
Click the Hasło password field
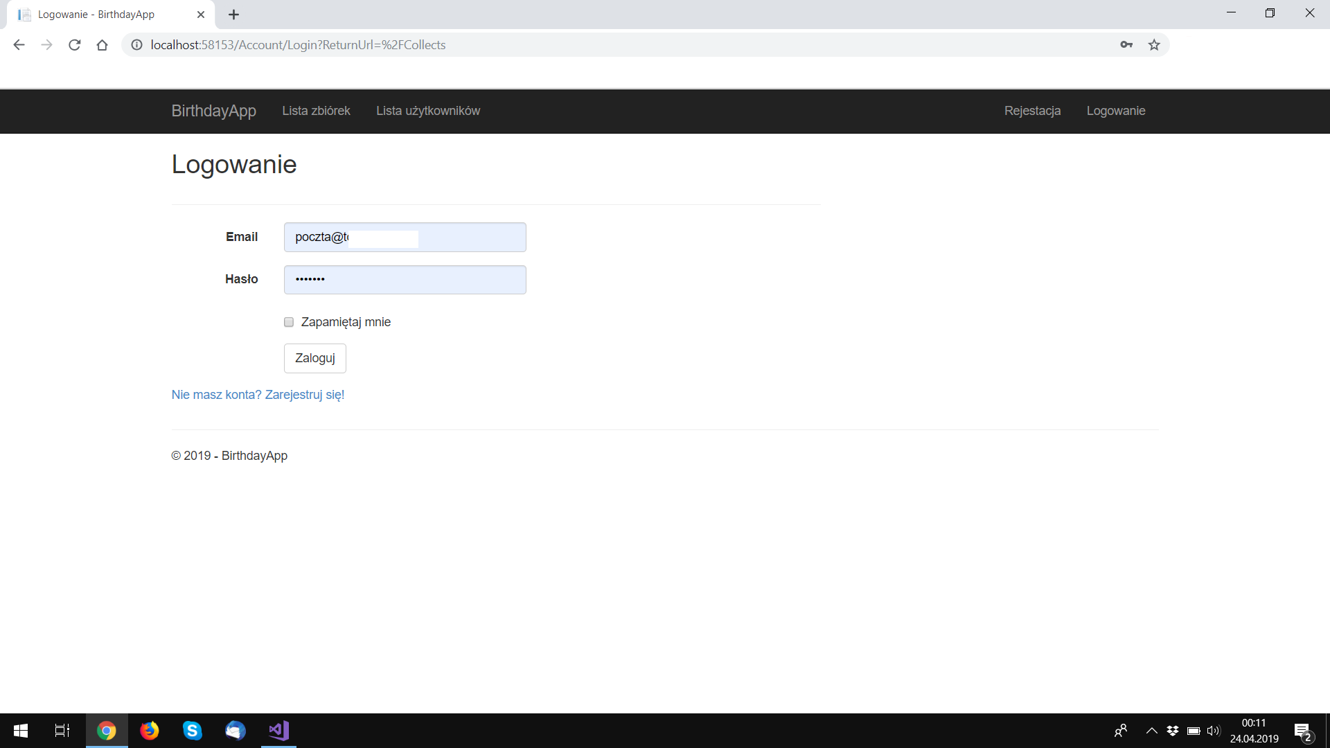click(x=405, y=280)
